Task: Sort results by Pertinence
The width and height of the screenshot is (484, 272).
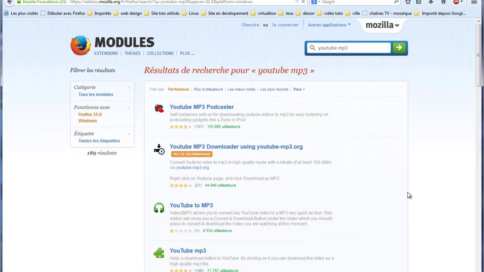Action: click(178, 90)
